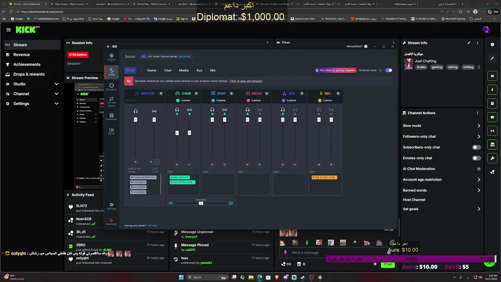Image resolution: width=501 pixels, height=282 pixels.
Task: Open GAME Custom preset dropdown
Action: [184, 100]
